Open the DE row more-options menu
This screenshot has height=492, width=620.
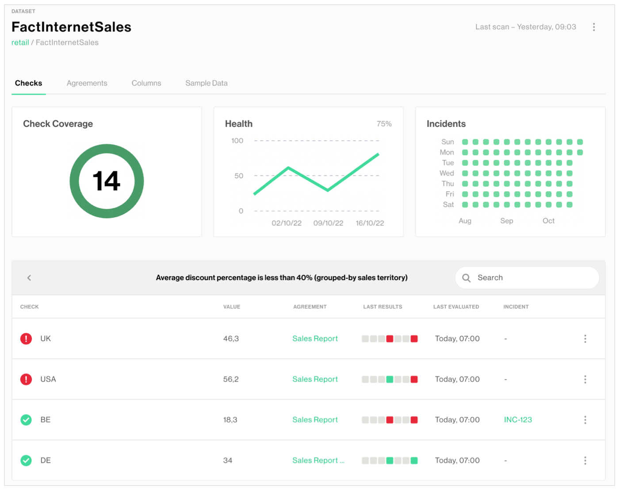pyautogui.click(x=585, y=461)
